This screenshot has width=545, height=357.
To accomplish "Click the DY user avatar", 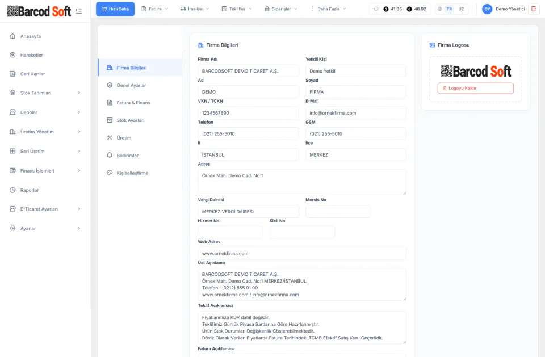I will point(487,9).
